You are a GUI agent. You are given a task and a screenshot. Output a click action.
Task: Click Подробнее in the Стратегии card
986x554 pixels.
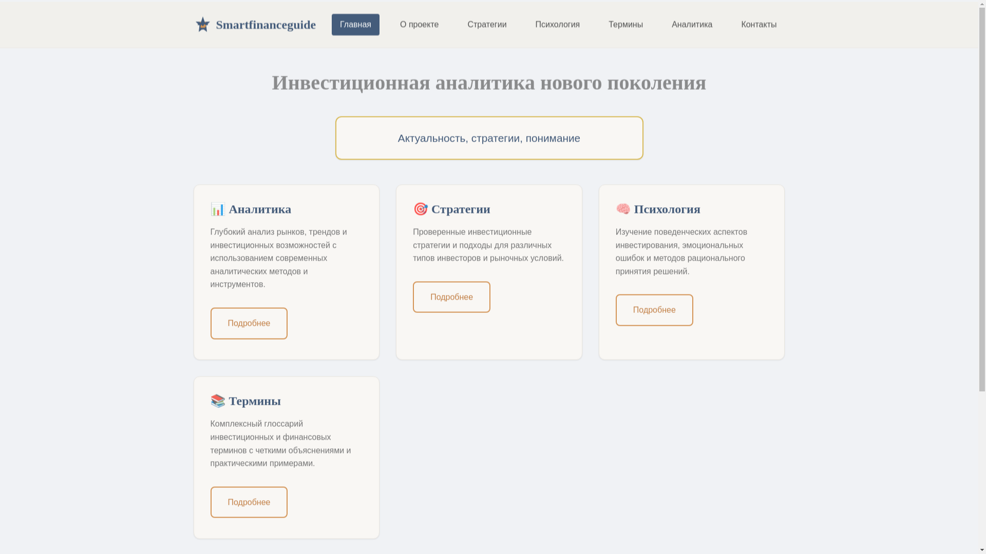coord(451,297)
